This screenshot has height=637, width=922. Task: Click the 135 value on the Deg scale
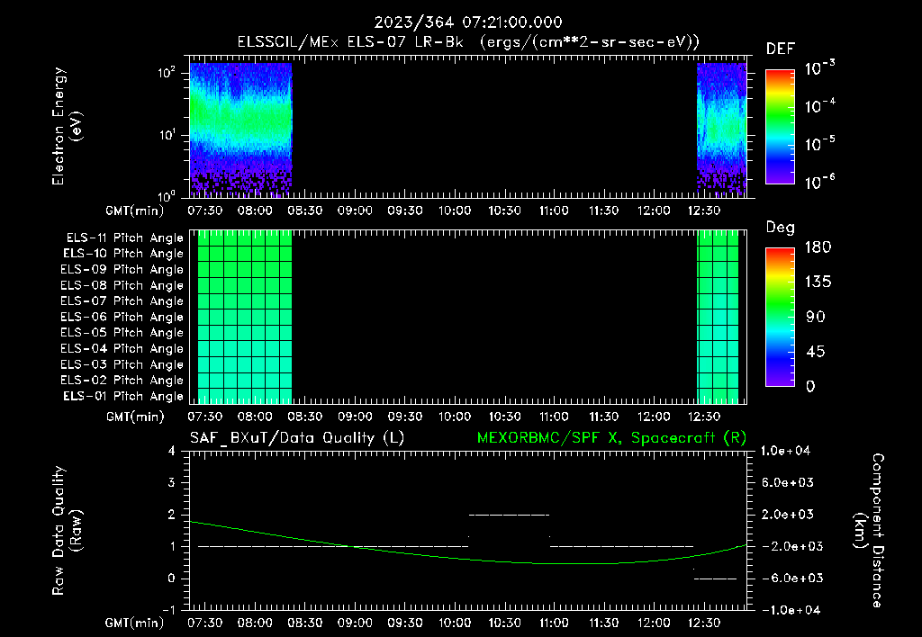coord(818,283)
